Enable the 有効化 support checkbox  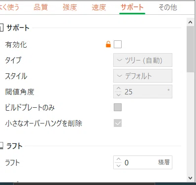pyautogui.click(x=118, y=44)
